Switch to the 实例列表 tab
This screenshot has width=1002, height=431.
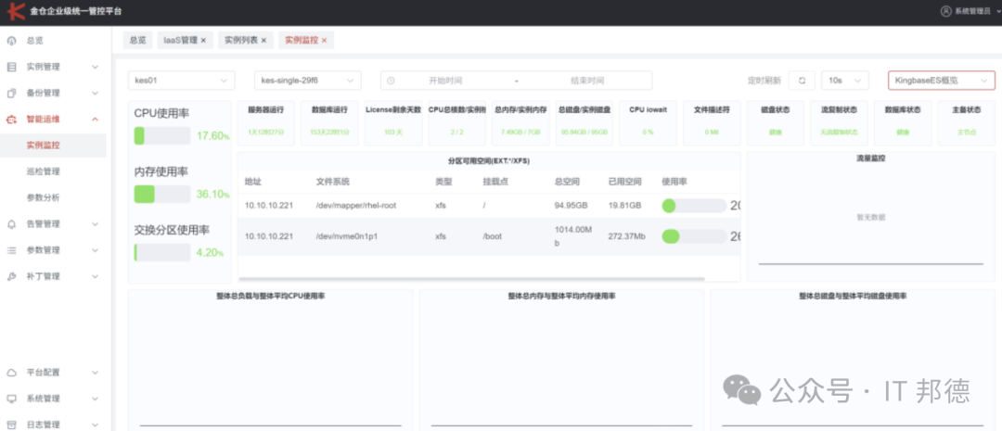click(245, 40)
